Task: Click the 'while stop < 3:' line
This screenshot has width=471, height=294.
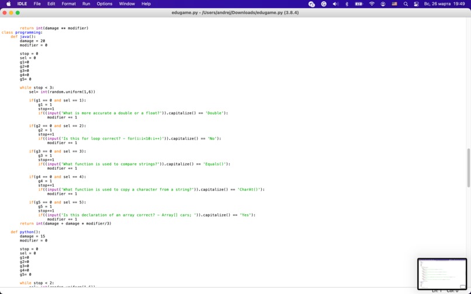Action: (x=37, y=87)
